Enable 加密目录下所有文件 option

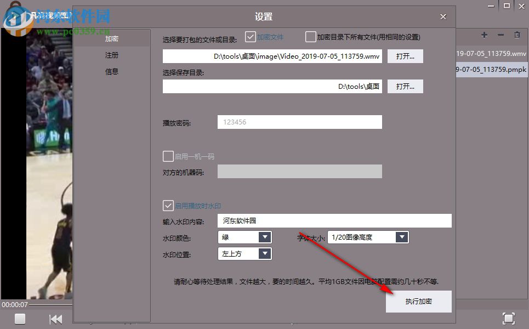[310, 36]
